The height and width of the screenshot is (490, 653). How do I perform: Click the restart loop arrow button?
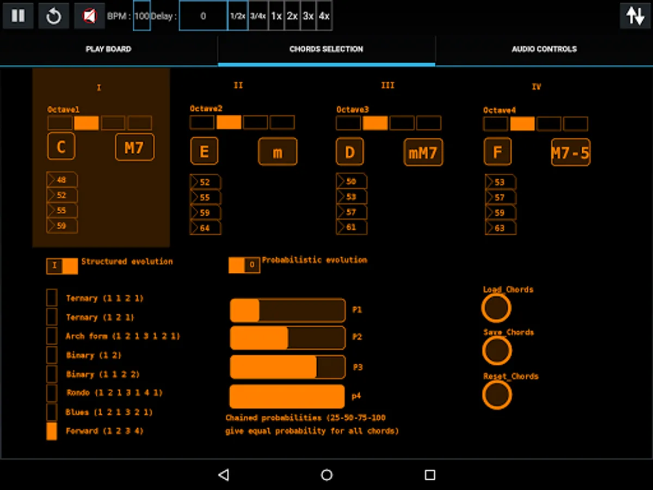point(53,16)
